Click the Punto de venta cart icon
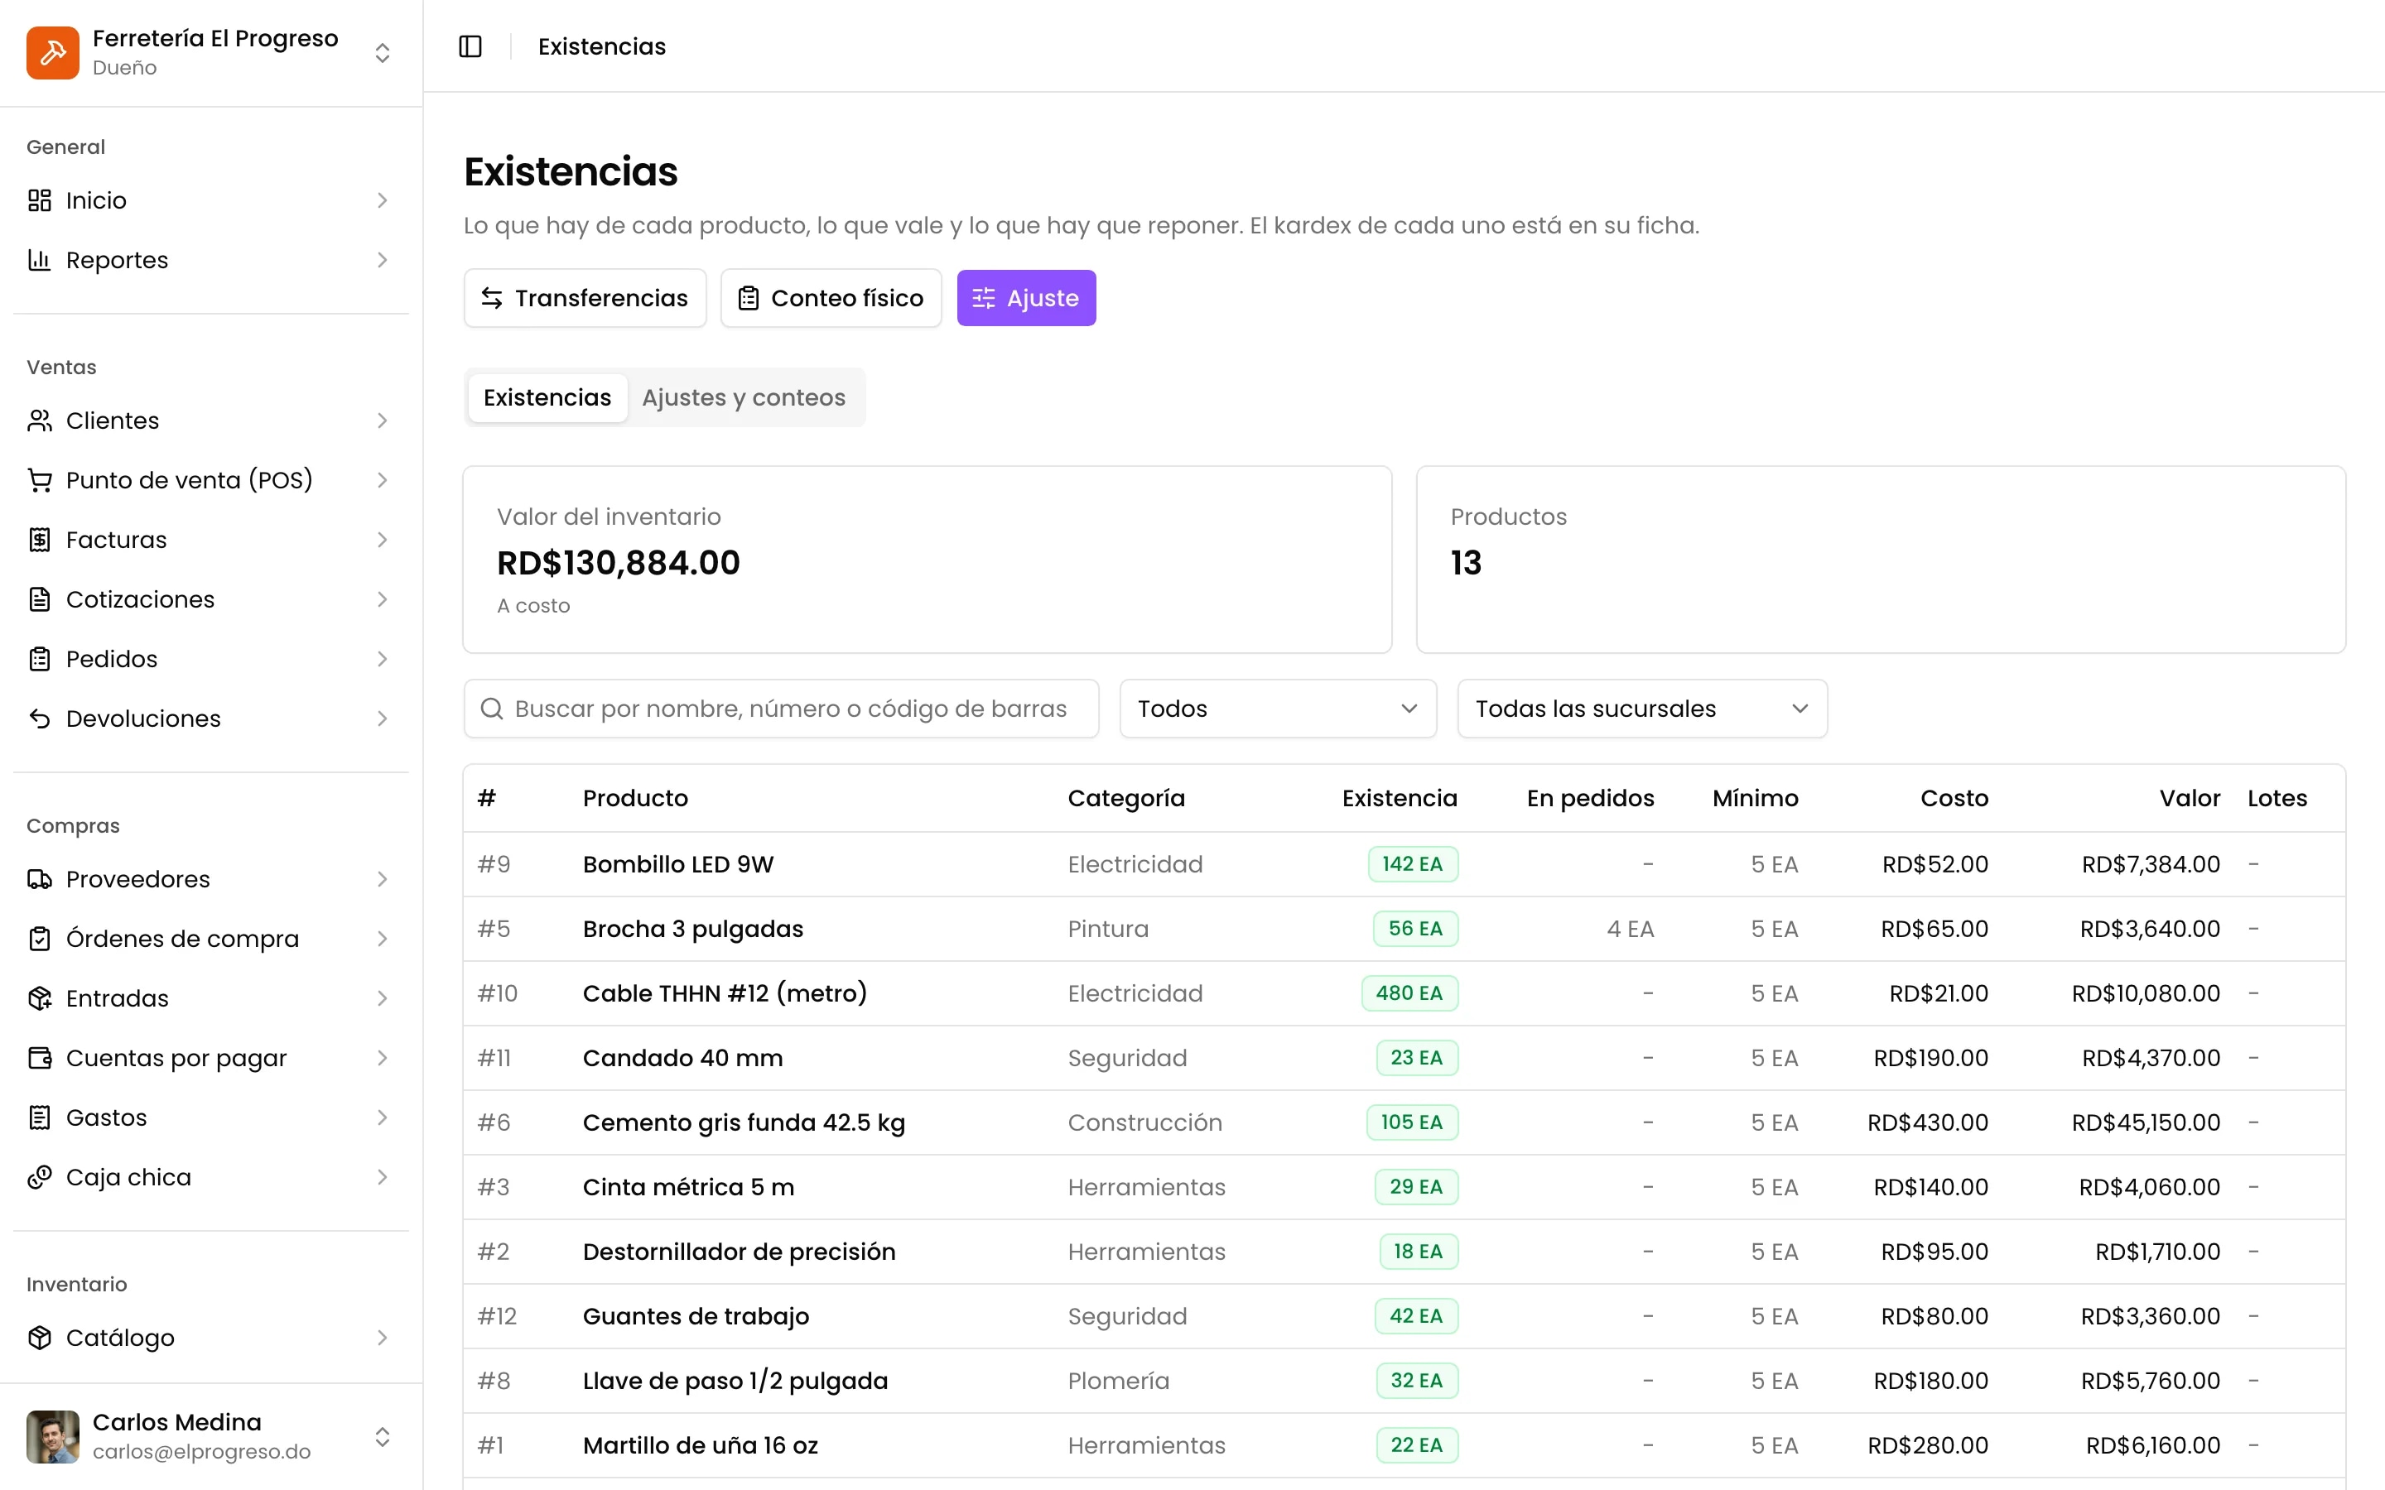This screenshot has height=1490, width=2385. tap(40, 480)
